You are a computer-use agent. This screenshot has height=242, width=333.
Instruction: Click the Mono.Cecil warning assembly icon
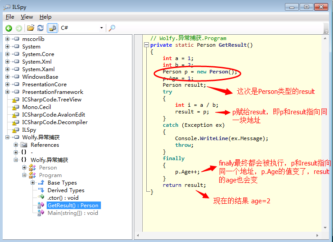point(16,107)
